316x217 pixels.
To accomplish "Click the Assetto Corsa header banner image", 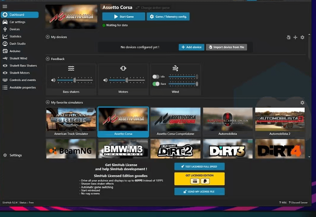I will 71,17.
